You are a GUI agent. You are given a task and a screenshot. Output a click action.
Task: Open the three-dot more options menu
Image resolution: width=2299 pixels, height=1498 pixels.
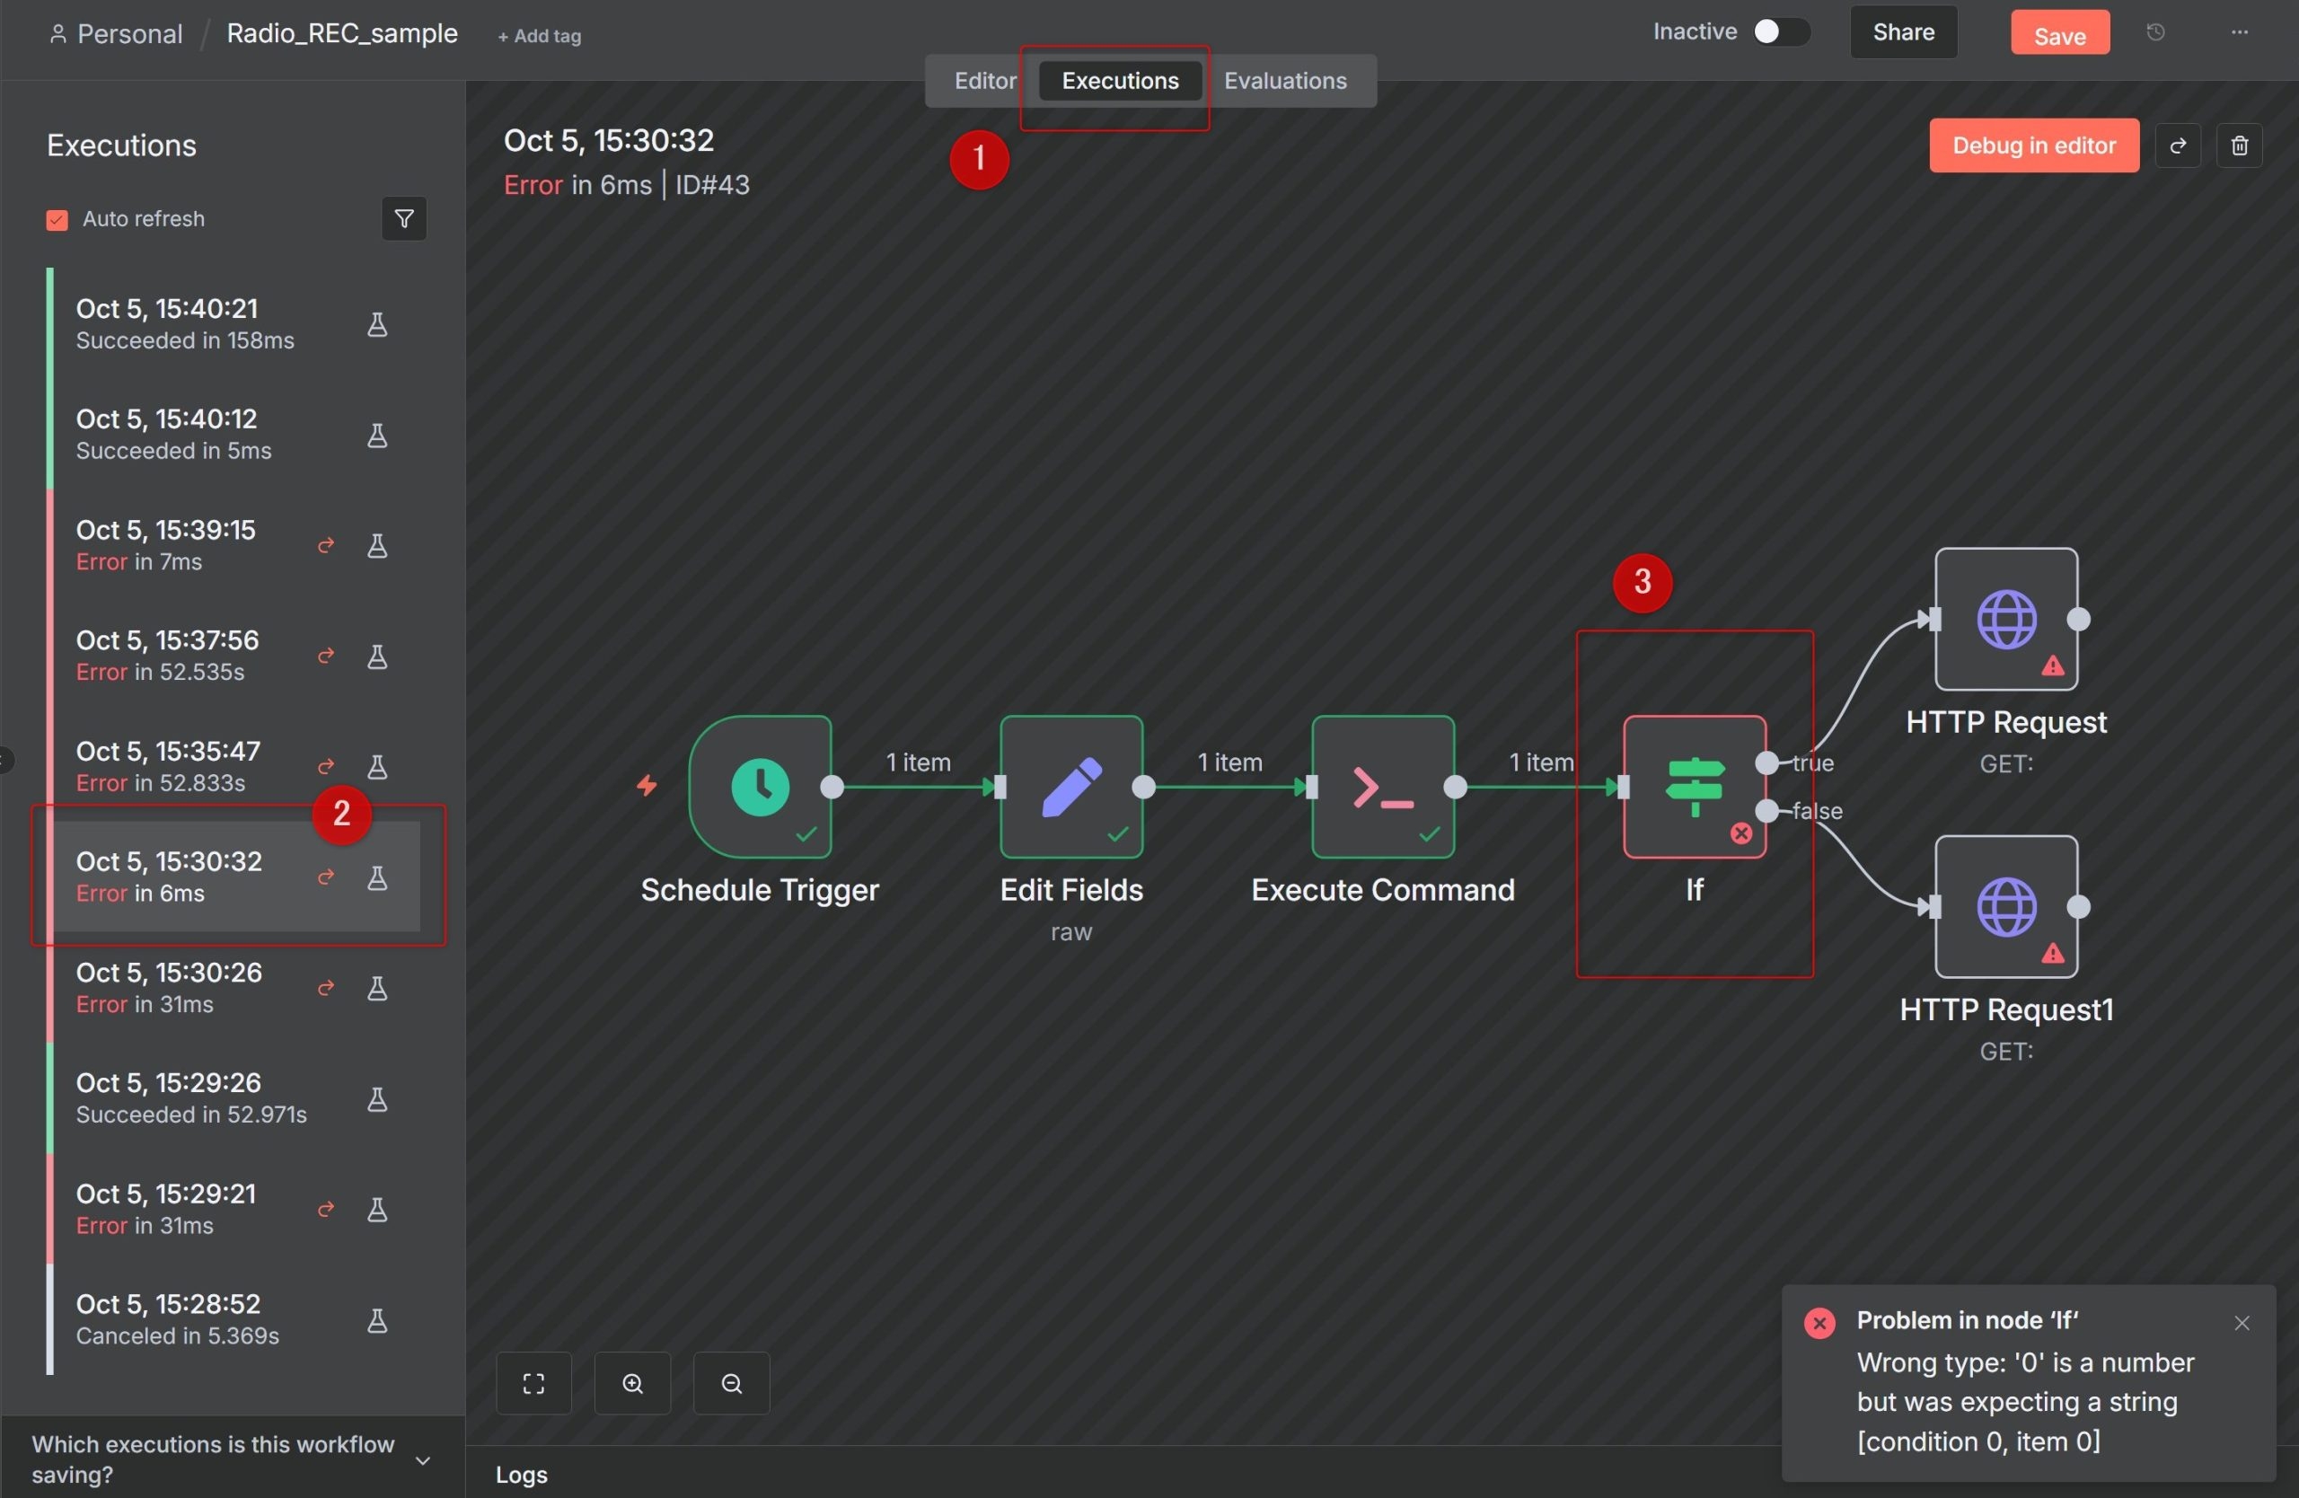[2239, 33]
